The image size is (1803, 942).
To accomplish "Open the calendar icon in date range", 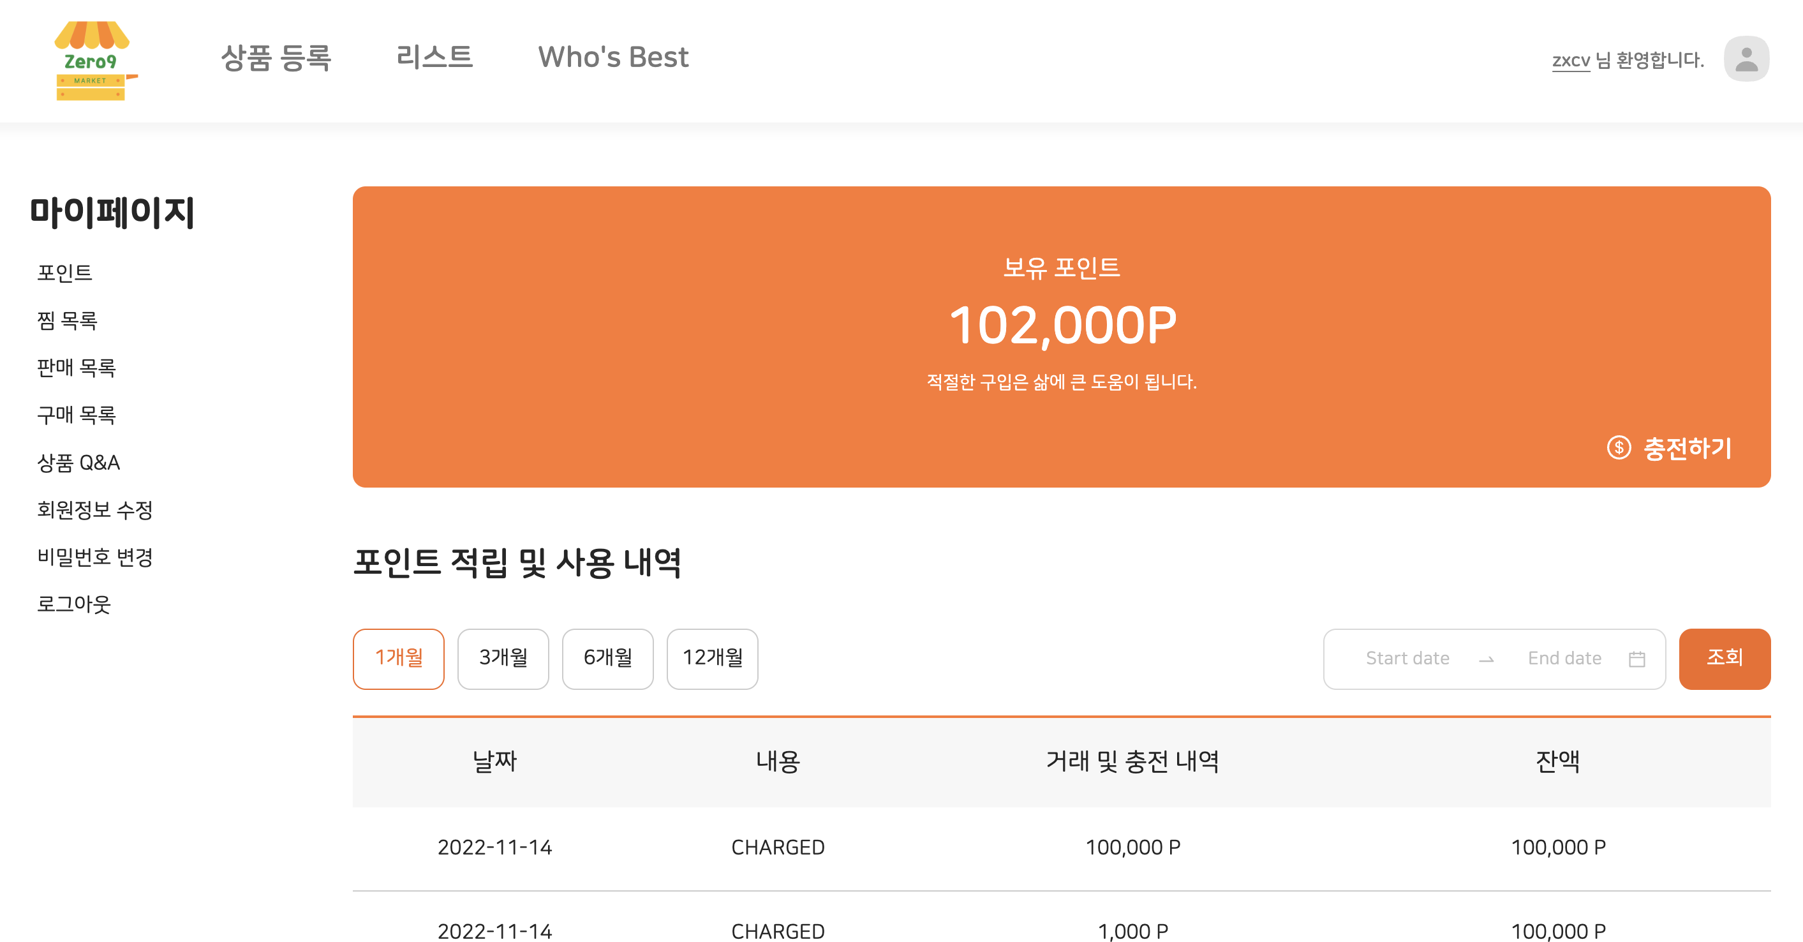I will click(1636, 659).
